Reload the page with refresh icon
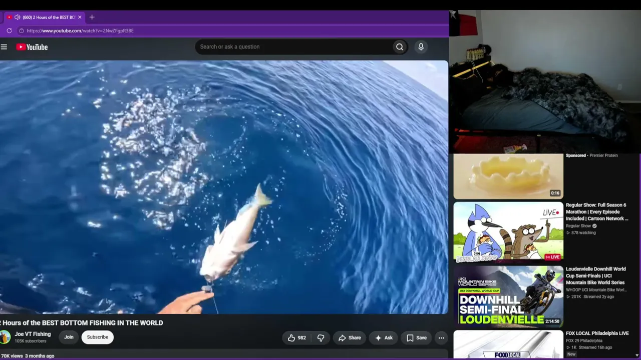The width and height of the screenshot is (641, 360). pos(9,30)
